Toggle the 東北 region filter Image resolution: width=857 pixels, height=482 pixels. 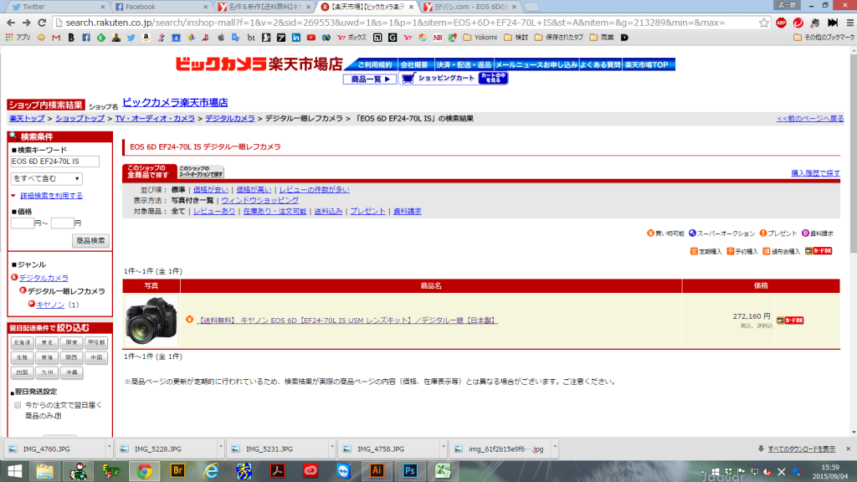point(47,342)
